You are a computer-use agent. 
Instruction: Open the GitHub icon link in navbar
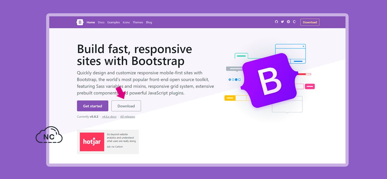pos(276,22)
